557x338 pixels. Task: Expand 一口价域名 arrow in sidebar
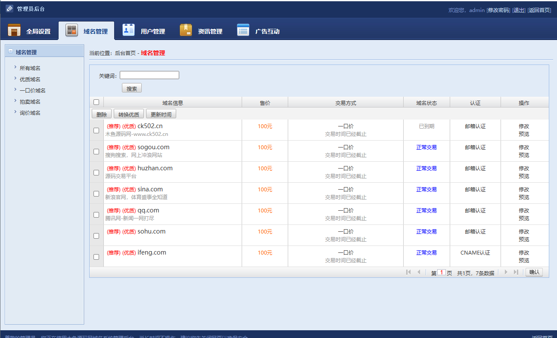click(15, 90)
